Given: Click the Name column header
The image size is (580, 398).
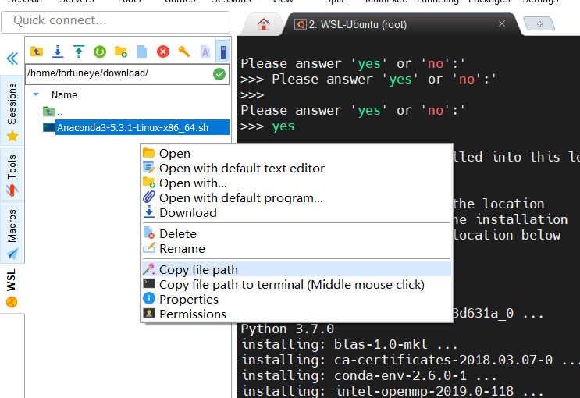Looking at the screenshot, I should pyautogui.click(x=64, y=95).
